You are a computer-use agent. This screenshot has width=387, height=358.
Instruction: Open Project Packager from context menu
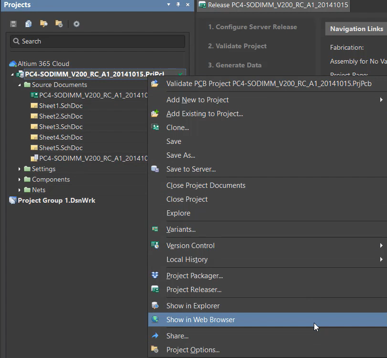coord(194,276)
